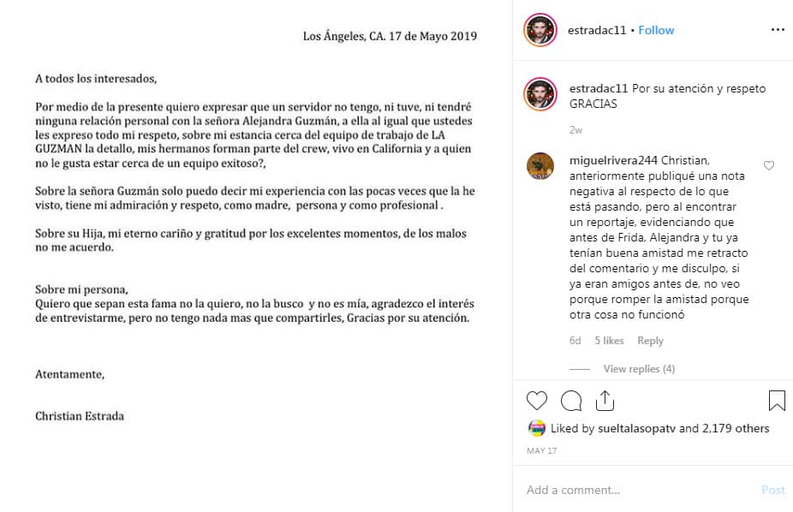Viewport: 793px width, 512px height.
Task: Share the post using the share arrow icon
Action: pyautogui.click(x=607, y=400)
